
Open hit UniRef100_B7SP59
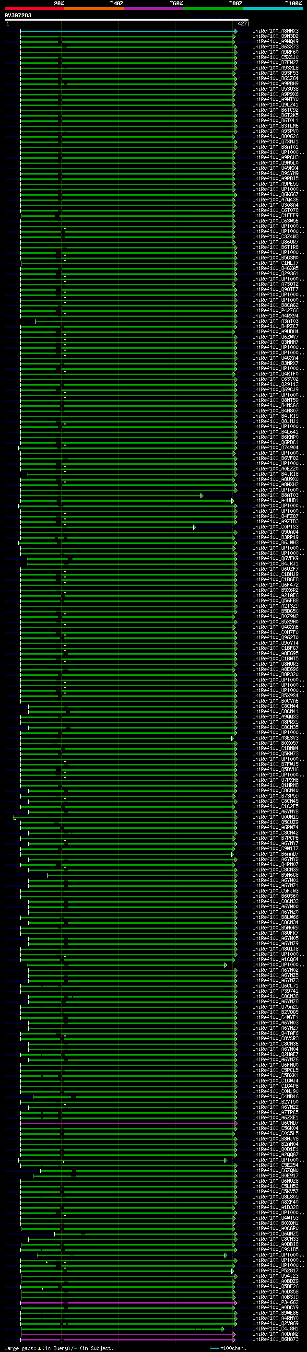point(275,796)
